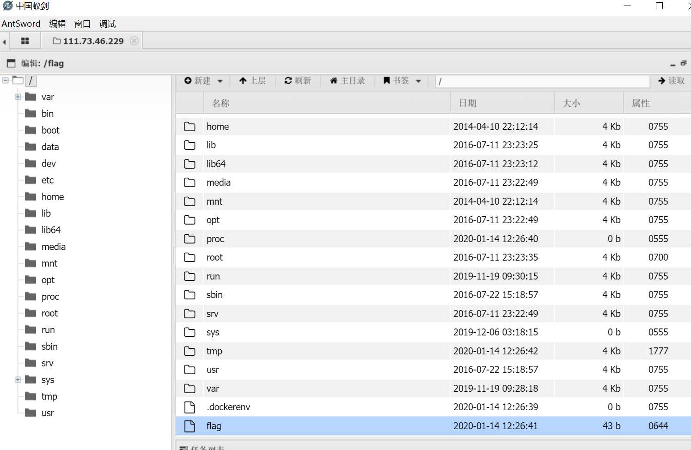
Task: Click the opt folder icon in file list
Action: point(190,220)
